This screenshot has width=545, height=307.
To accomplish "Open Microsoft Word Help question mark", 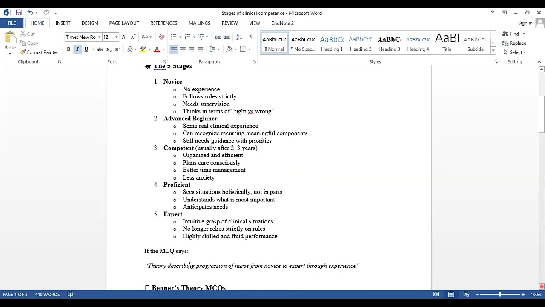I will pyautogui.click(x=492, y=13).
